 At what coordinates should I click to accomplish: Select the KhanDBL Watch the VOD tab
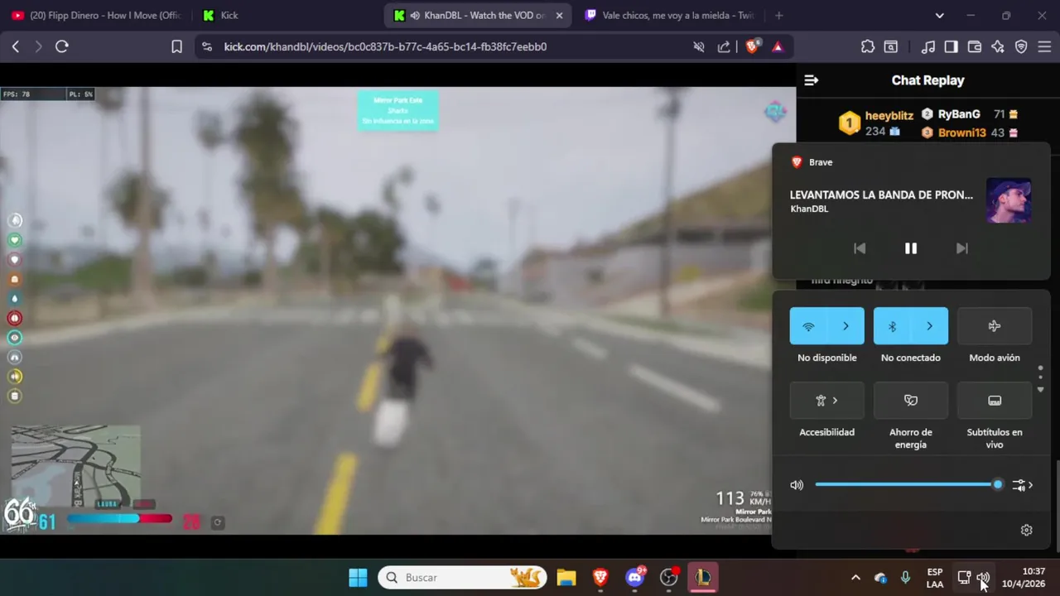pos(476,15)
